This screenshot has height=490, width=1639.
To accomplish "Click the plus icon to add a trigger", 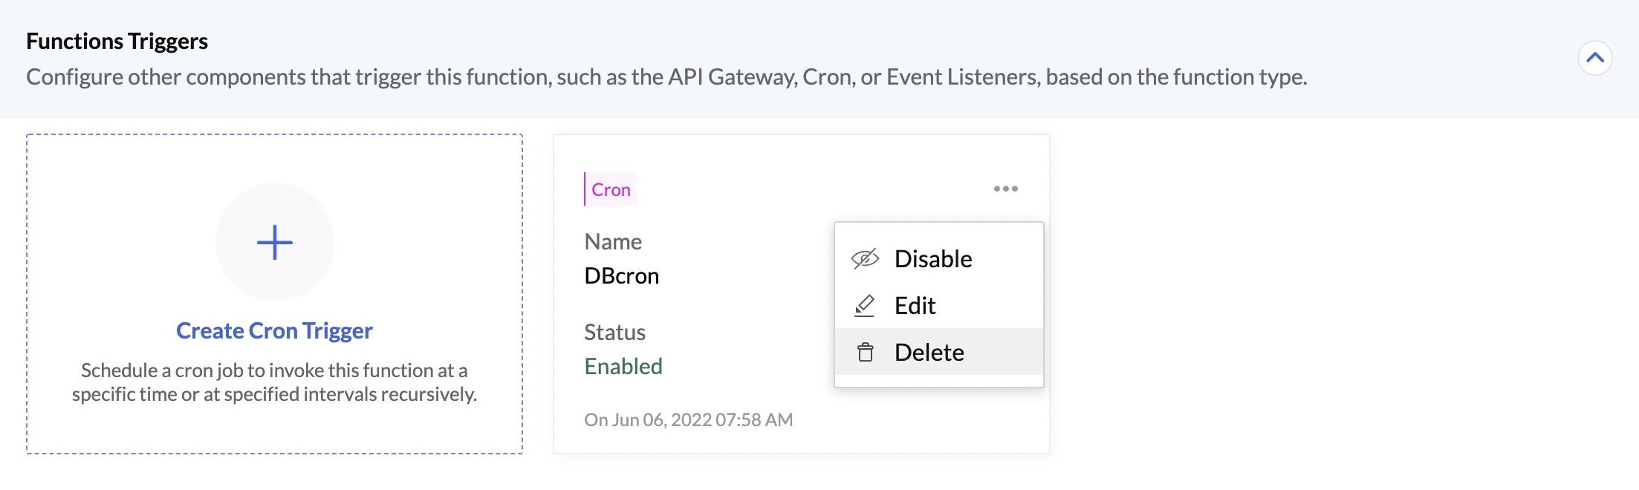I will coord(274,242).
